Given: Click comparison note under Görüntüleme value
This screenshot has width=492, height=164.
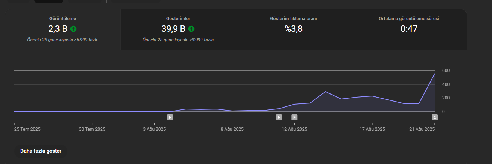Looking at the screenshot, I should [x=63, y=40].
